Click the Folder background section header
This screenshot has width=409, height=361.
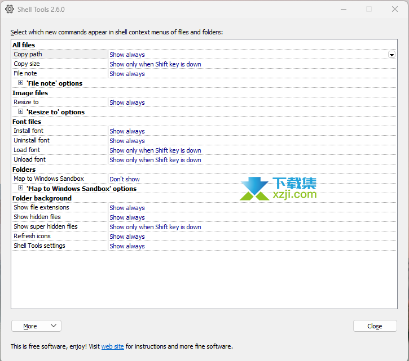42,198
